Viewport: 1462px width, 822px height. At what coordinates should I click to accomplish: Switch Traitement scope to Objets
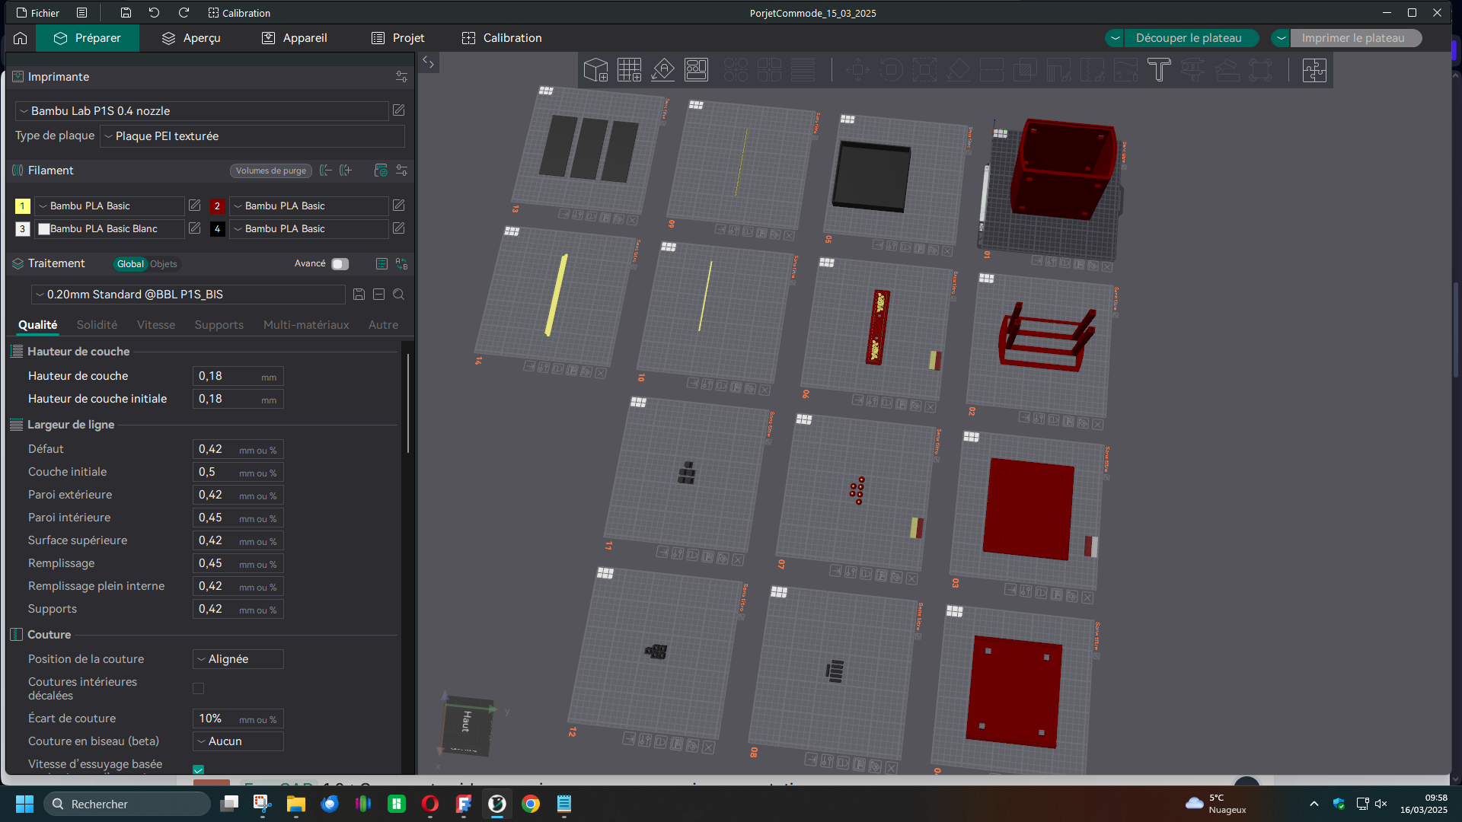[163, 264]
